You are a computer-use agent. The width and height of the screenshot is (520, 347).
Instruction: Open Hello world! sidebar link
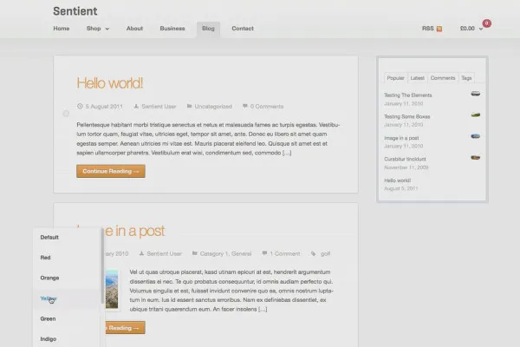pos(397,180)
